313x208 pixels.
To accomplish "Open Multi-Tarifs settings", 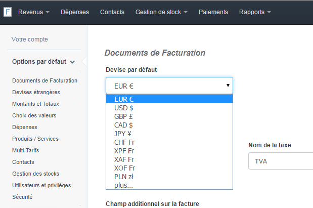I will point(26,150).
